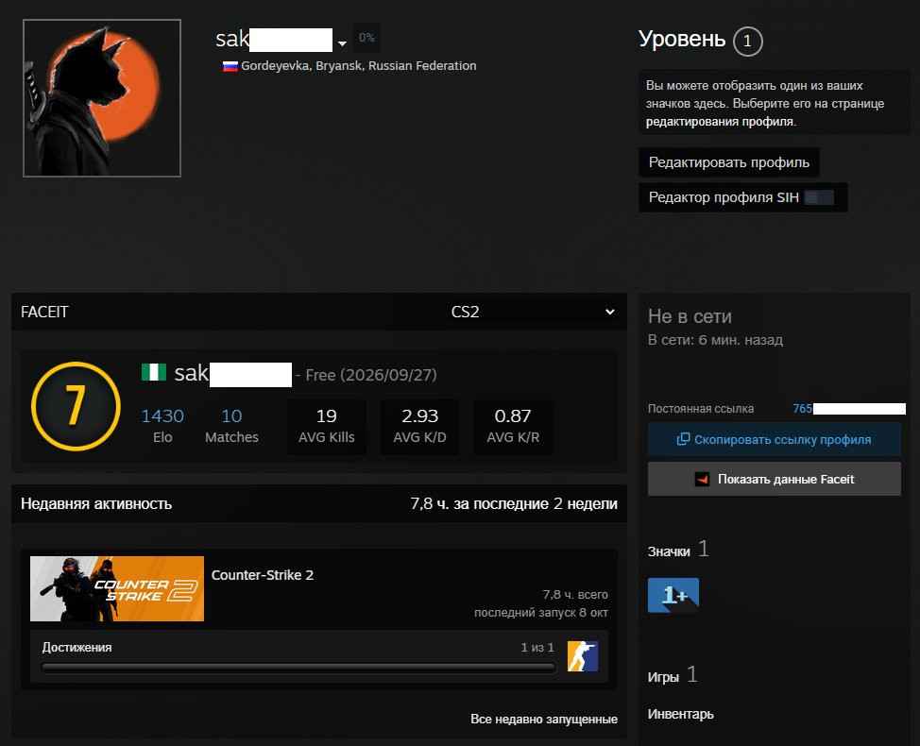Open the редактирования профиля link
This screenshot has width=920, height=746.
[720, 122]
